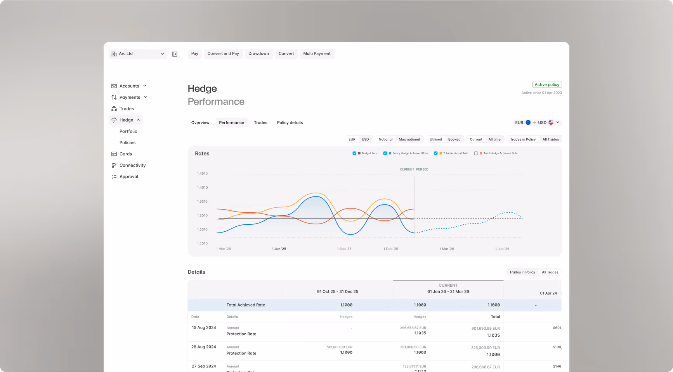The width and height of the screenshot is (673, 372).
Task: Uncheck the Budget Rate legend checkbox
Action: tap(354, 153)
